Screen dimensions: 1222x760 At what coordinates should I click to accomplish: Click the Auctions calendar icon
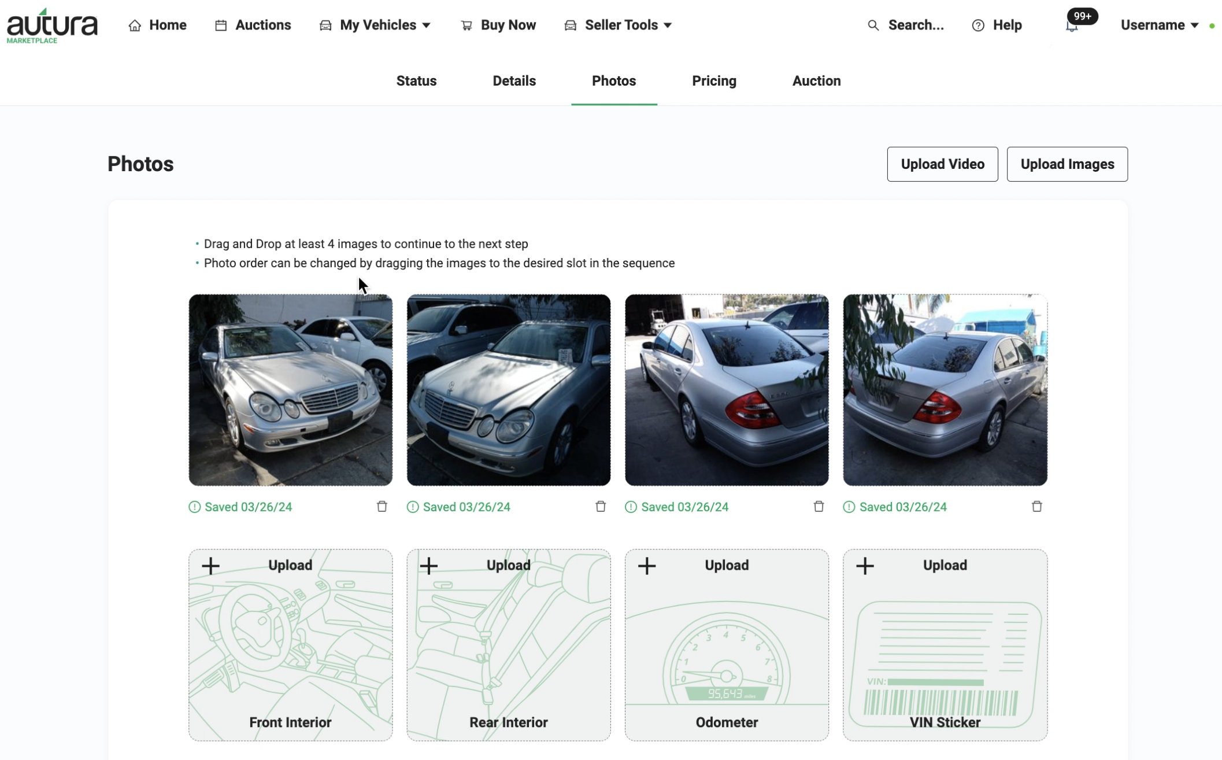click(221, 25)
